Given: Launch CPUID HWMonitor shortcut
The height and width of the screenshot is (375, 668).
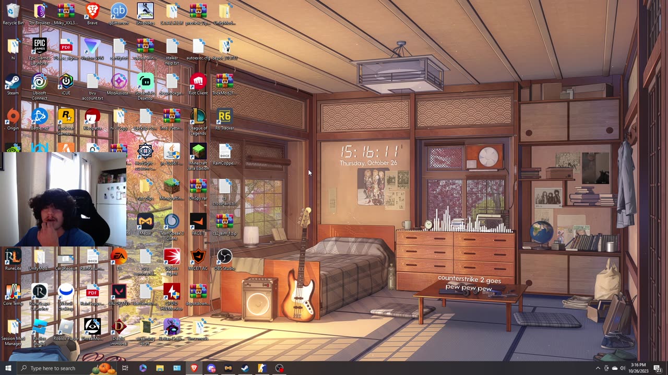Looking at the screenshot, I should coord(172,297).
